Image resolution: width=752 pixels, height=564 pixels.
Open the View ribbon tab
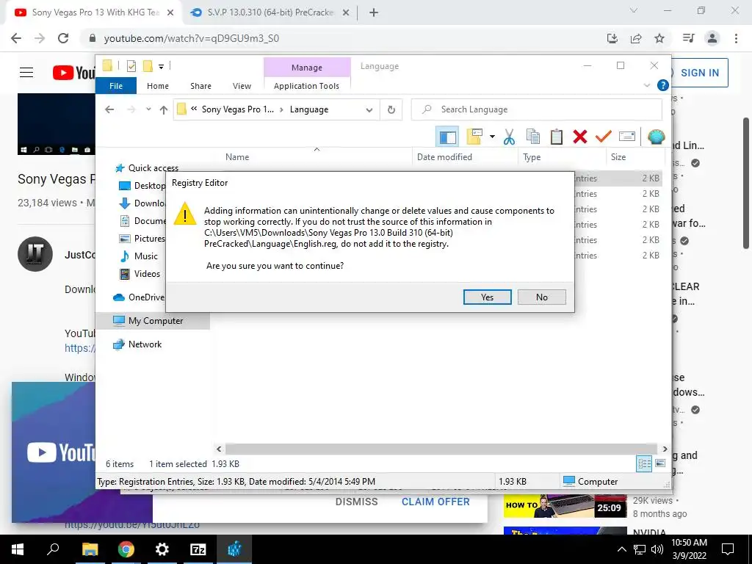click(242, 86)
